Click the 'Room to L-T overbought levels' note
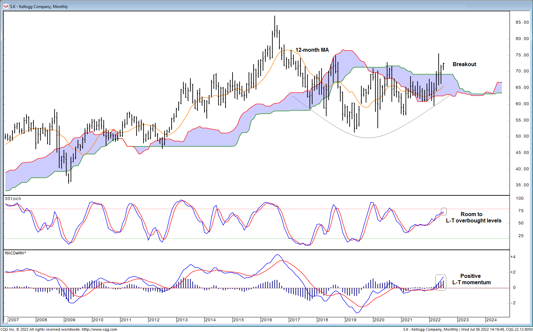Image resolution: width=533 pixels, height=332 pixels. click(473, 217)
